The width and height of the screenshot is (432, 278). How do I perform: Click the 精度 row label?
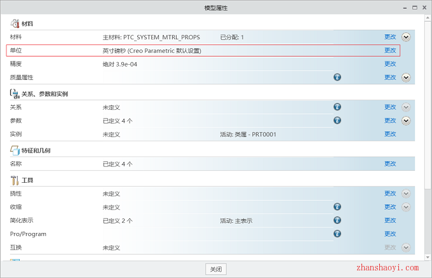[x=16, y=64]
